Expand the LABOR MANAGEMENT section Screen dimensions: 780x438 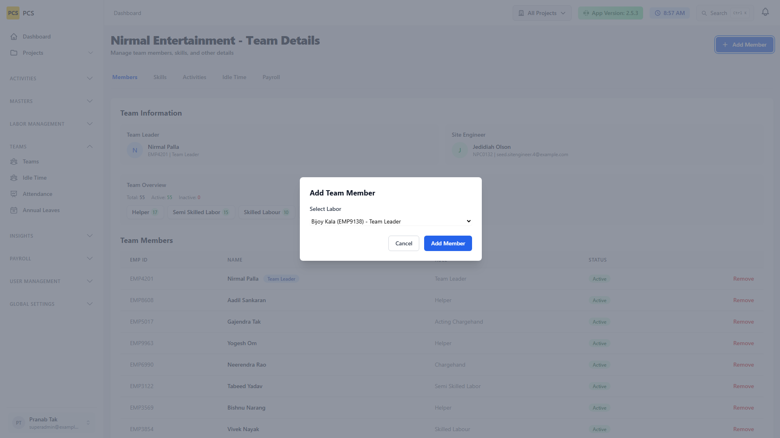coord(52,124)
